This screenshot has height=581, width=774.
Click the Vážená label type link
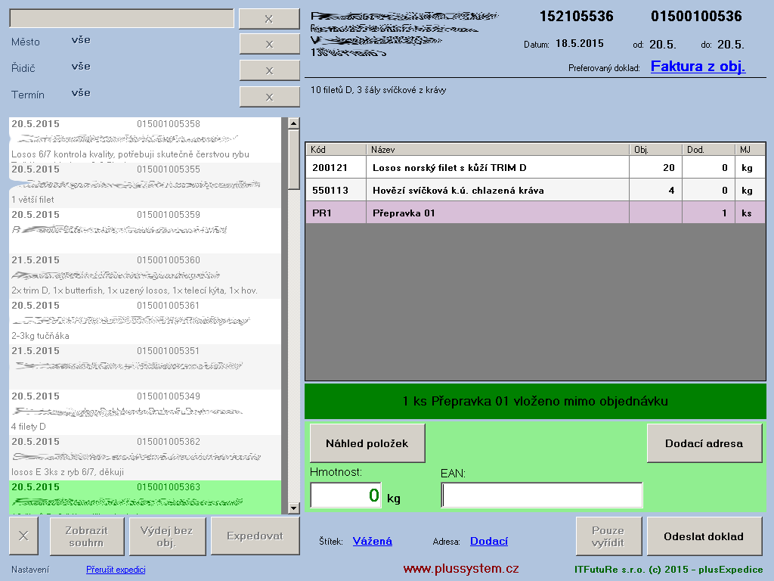372,541
